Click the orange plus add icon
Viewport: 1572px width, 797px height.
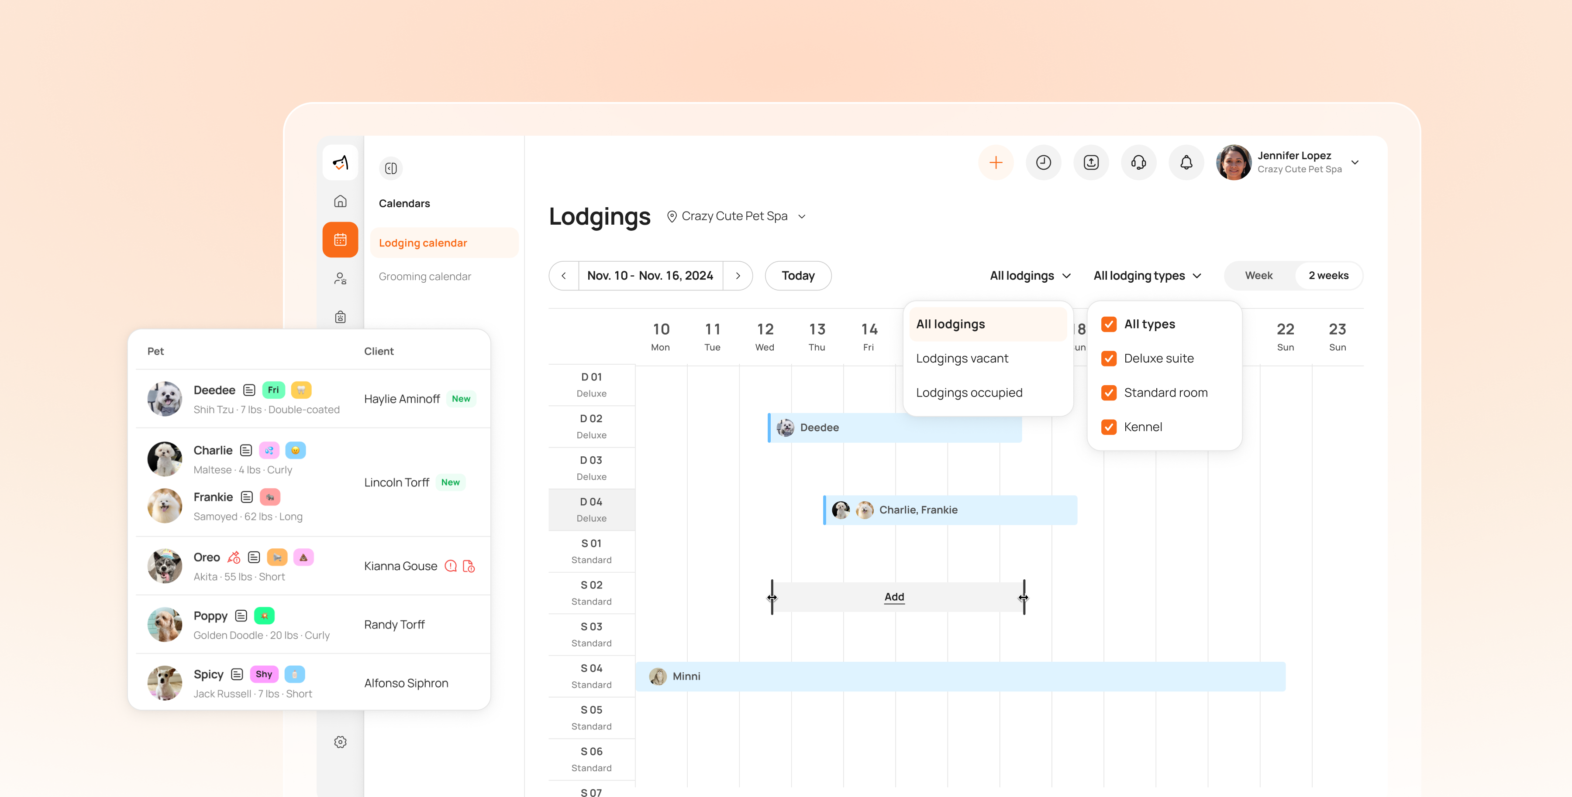point(996,162)
